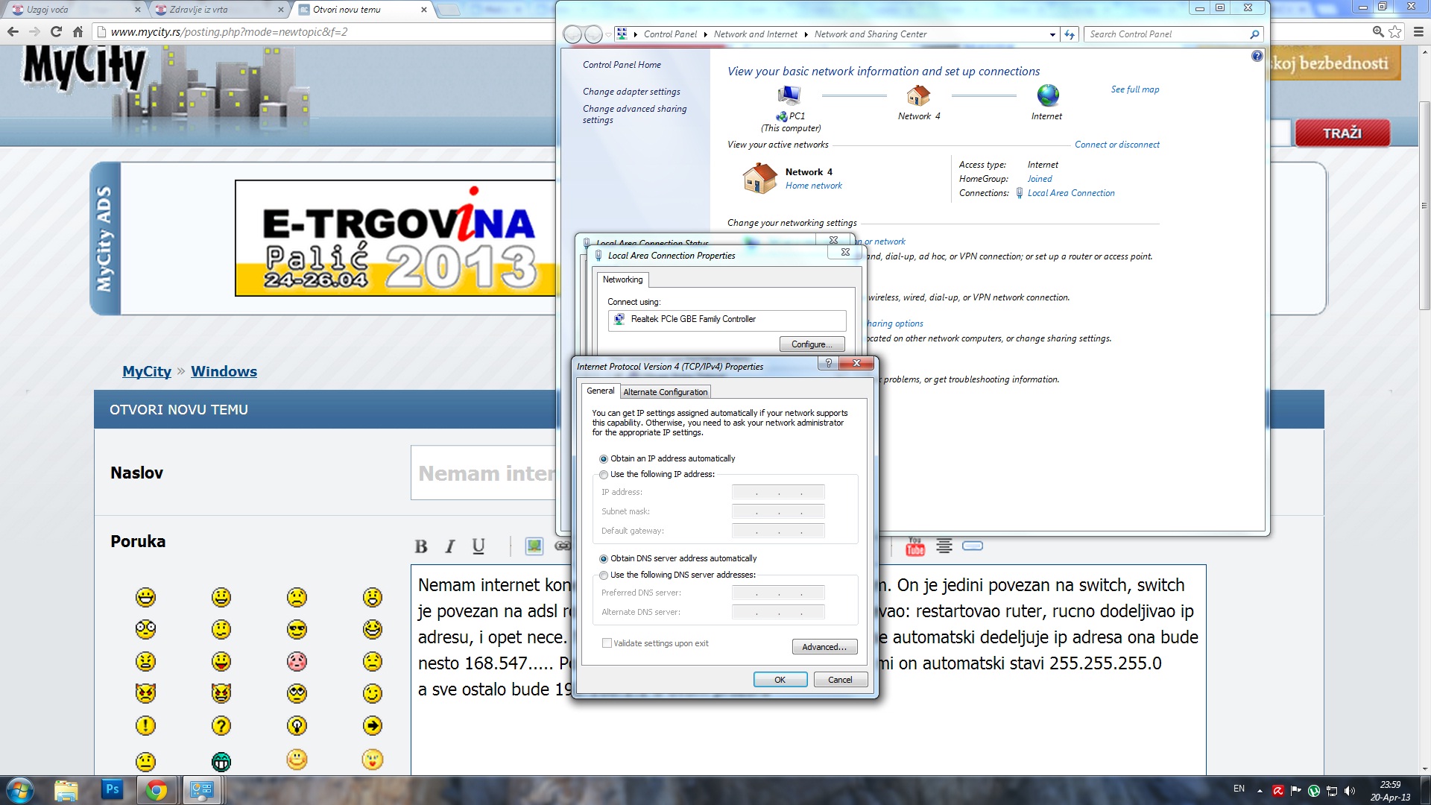Click the Advanced... button
The width and height of the screenshot is (1431, 805).
click(x=824, y=647)
